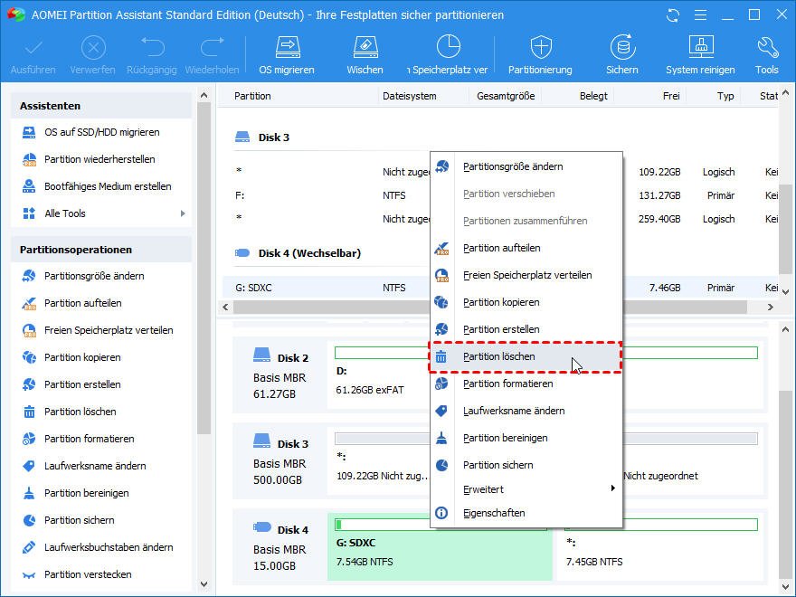Click the Belegt column header
Screen dimensions: 796x597
(x=593, y=96)
